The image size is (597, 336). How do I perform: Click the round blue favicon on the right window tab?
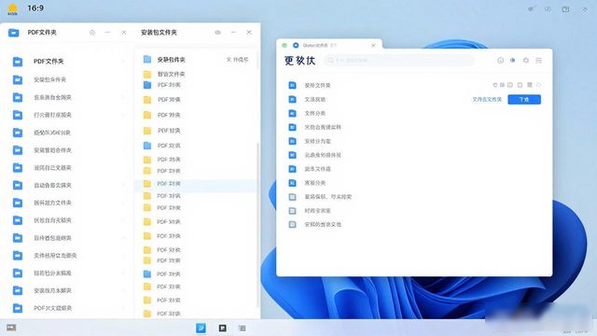(x=296, y=46)
